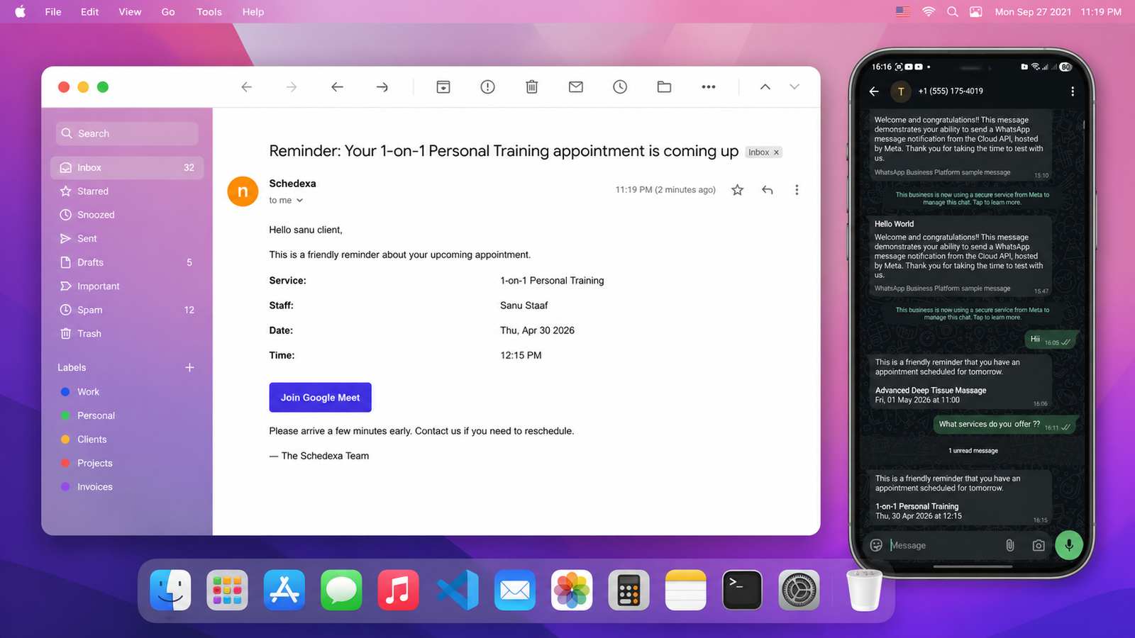
Task: Tap the contact avatar "T" in the phone chat
Action: pos(901,91)
